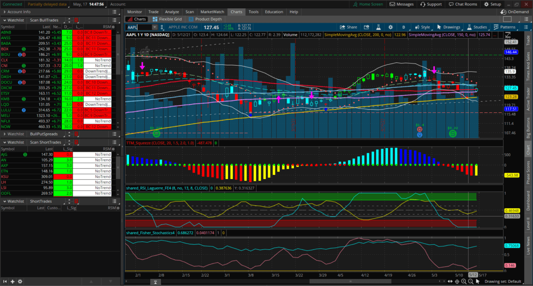533x286 pixels.
Task: Open Support from top bar
Action: pyautogui.click(x=431, y=4)
